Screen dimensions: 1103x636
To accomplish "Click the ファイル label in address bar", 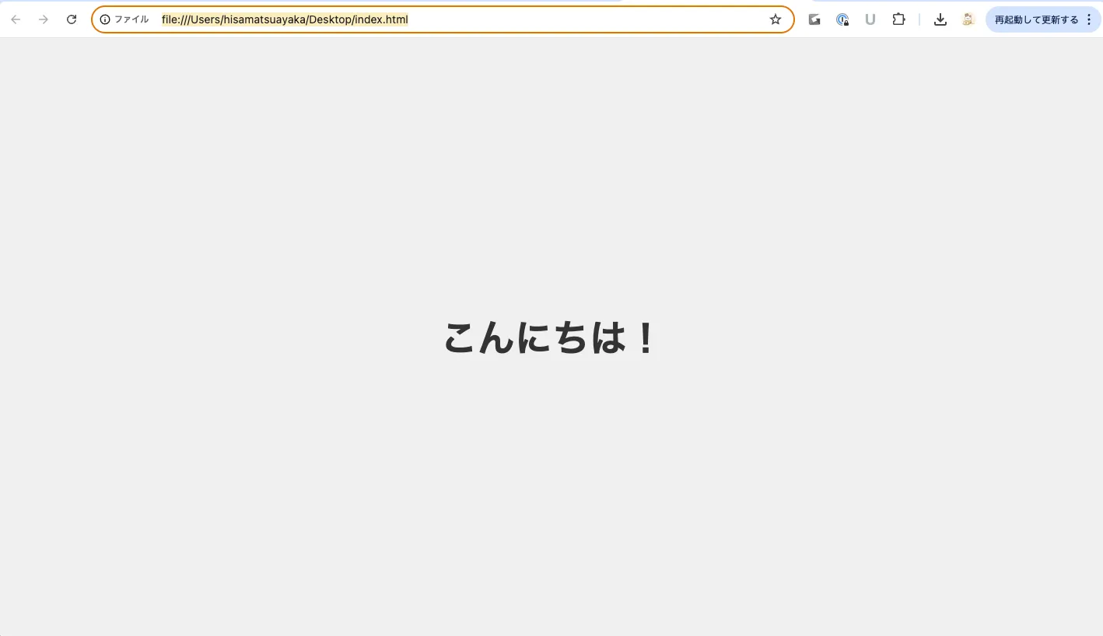I will coord(131,19).
